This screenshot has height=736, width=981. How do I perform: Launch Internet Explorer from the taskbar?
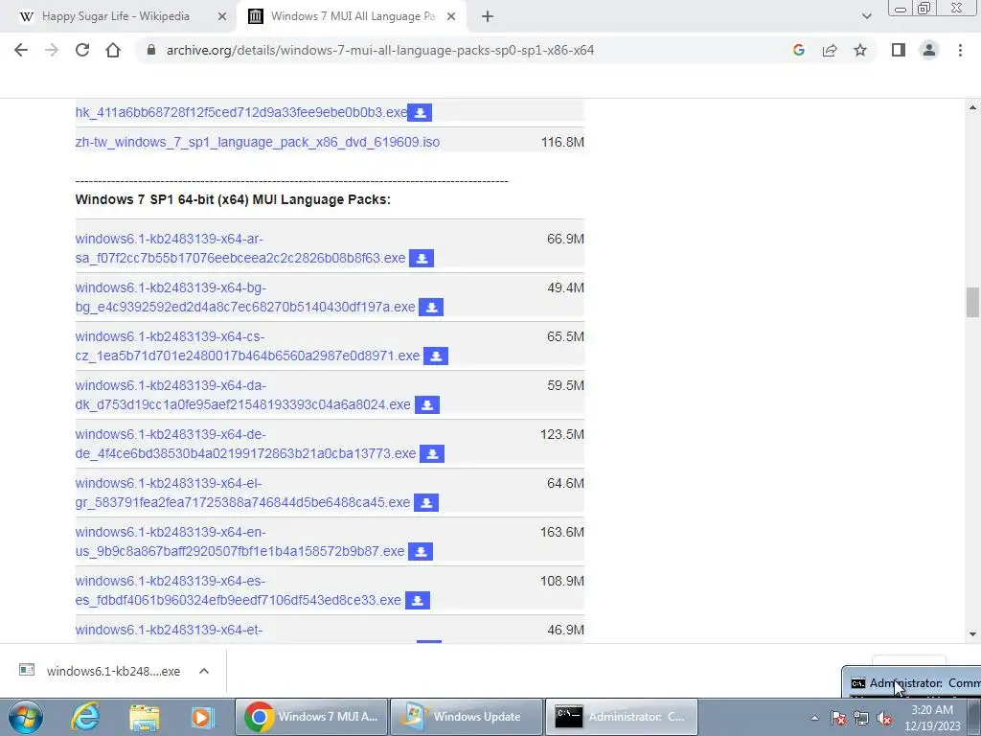[x=85, y=717]
